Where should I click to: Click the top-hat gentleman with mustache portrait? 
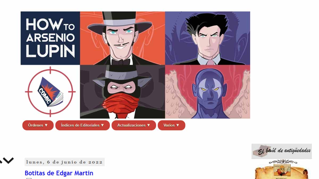pyautogui.click(x=123, y=38)
